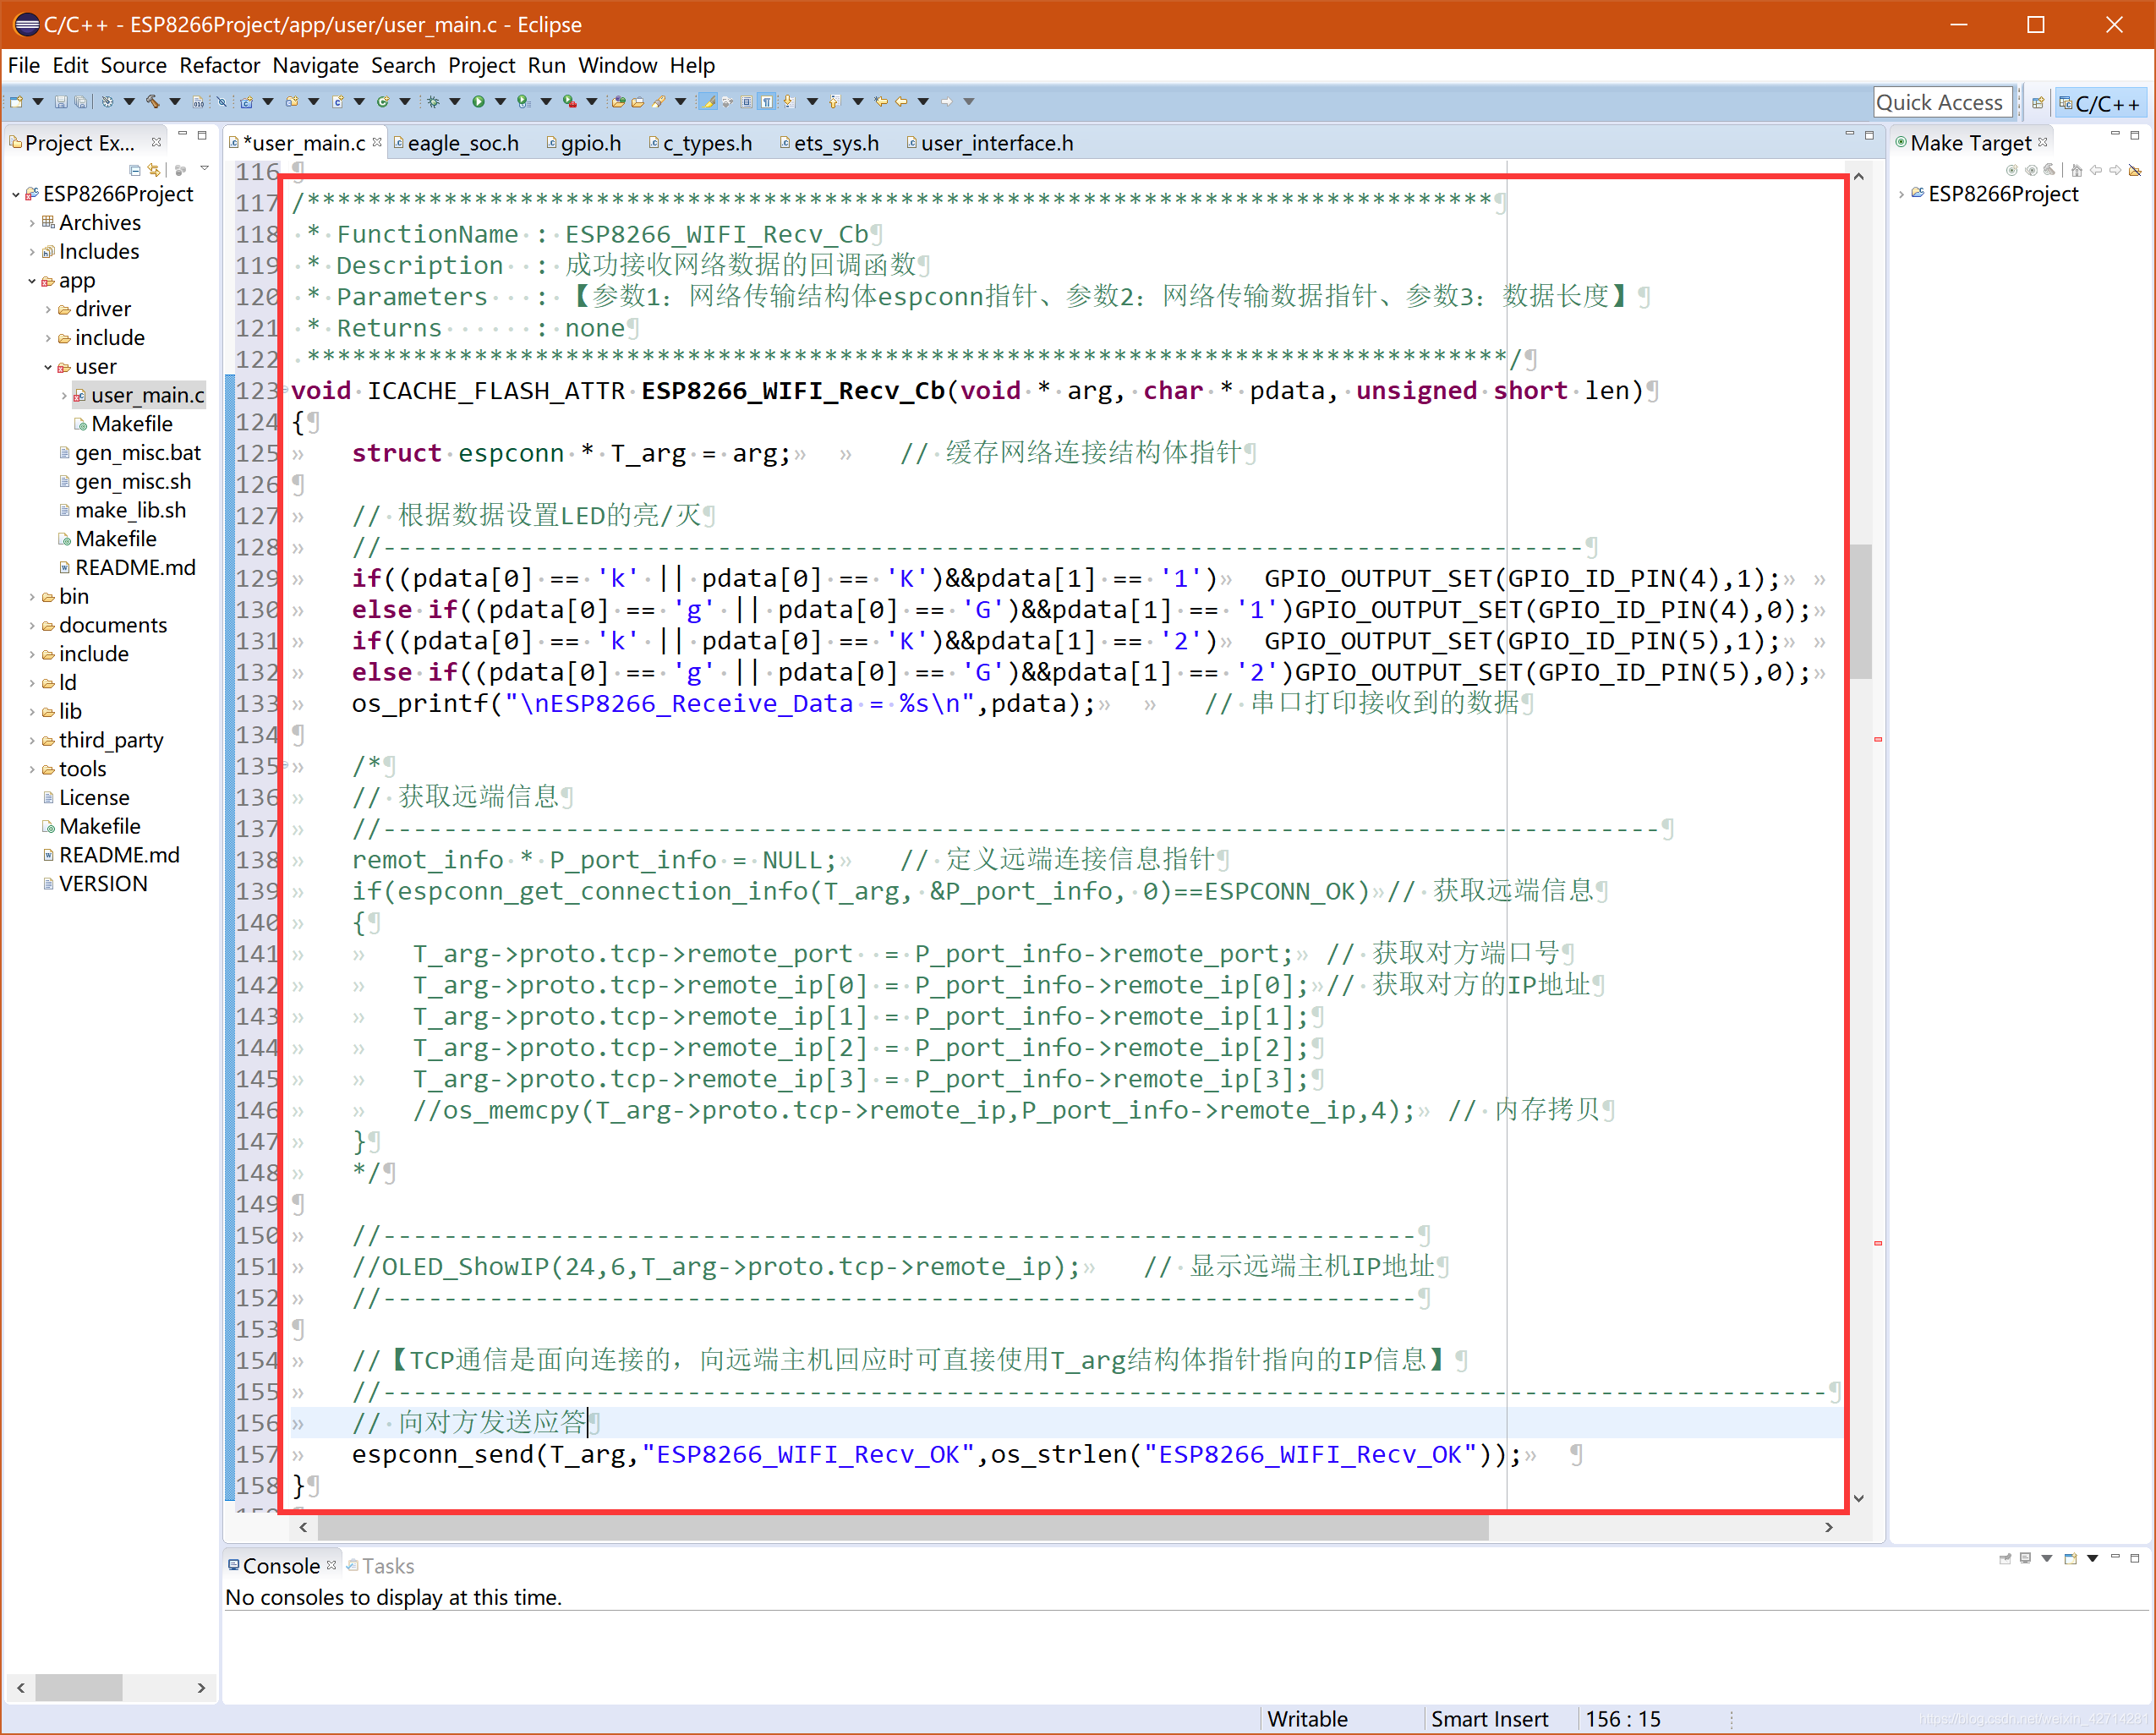2156x1735 pixels.
Task: Click the Back navigation arrow icon
Action: click(x=901, y=102)
